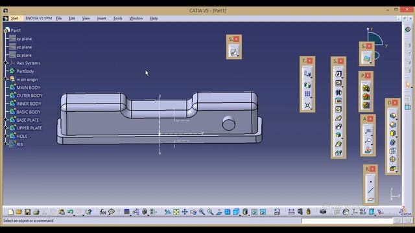This screenshot has height=233, width=415.
Task: Expand the main origin tree node
Action: coord(6,79)
